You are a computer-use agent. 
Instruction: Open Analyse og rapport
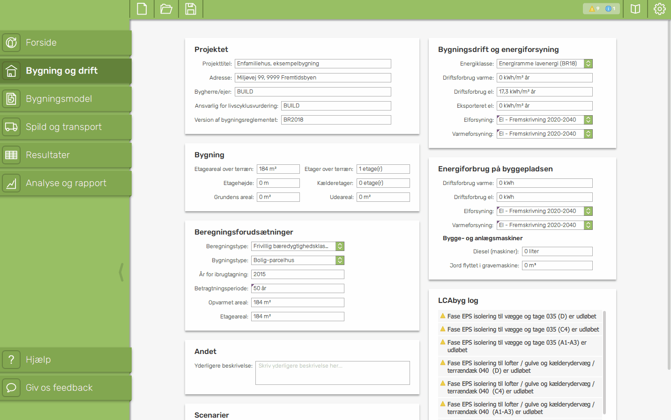(x=66, y=183)
